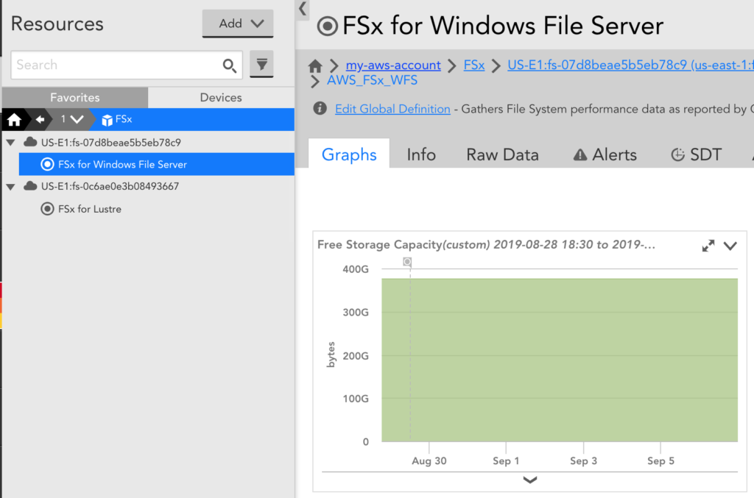Open the Info tab
754x498 pixels.
tap(421, 154)
